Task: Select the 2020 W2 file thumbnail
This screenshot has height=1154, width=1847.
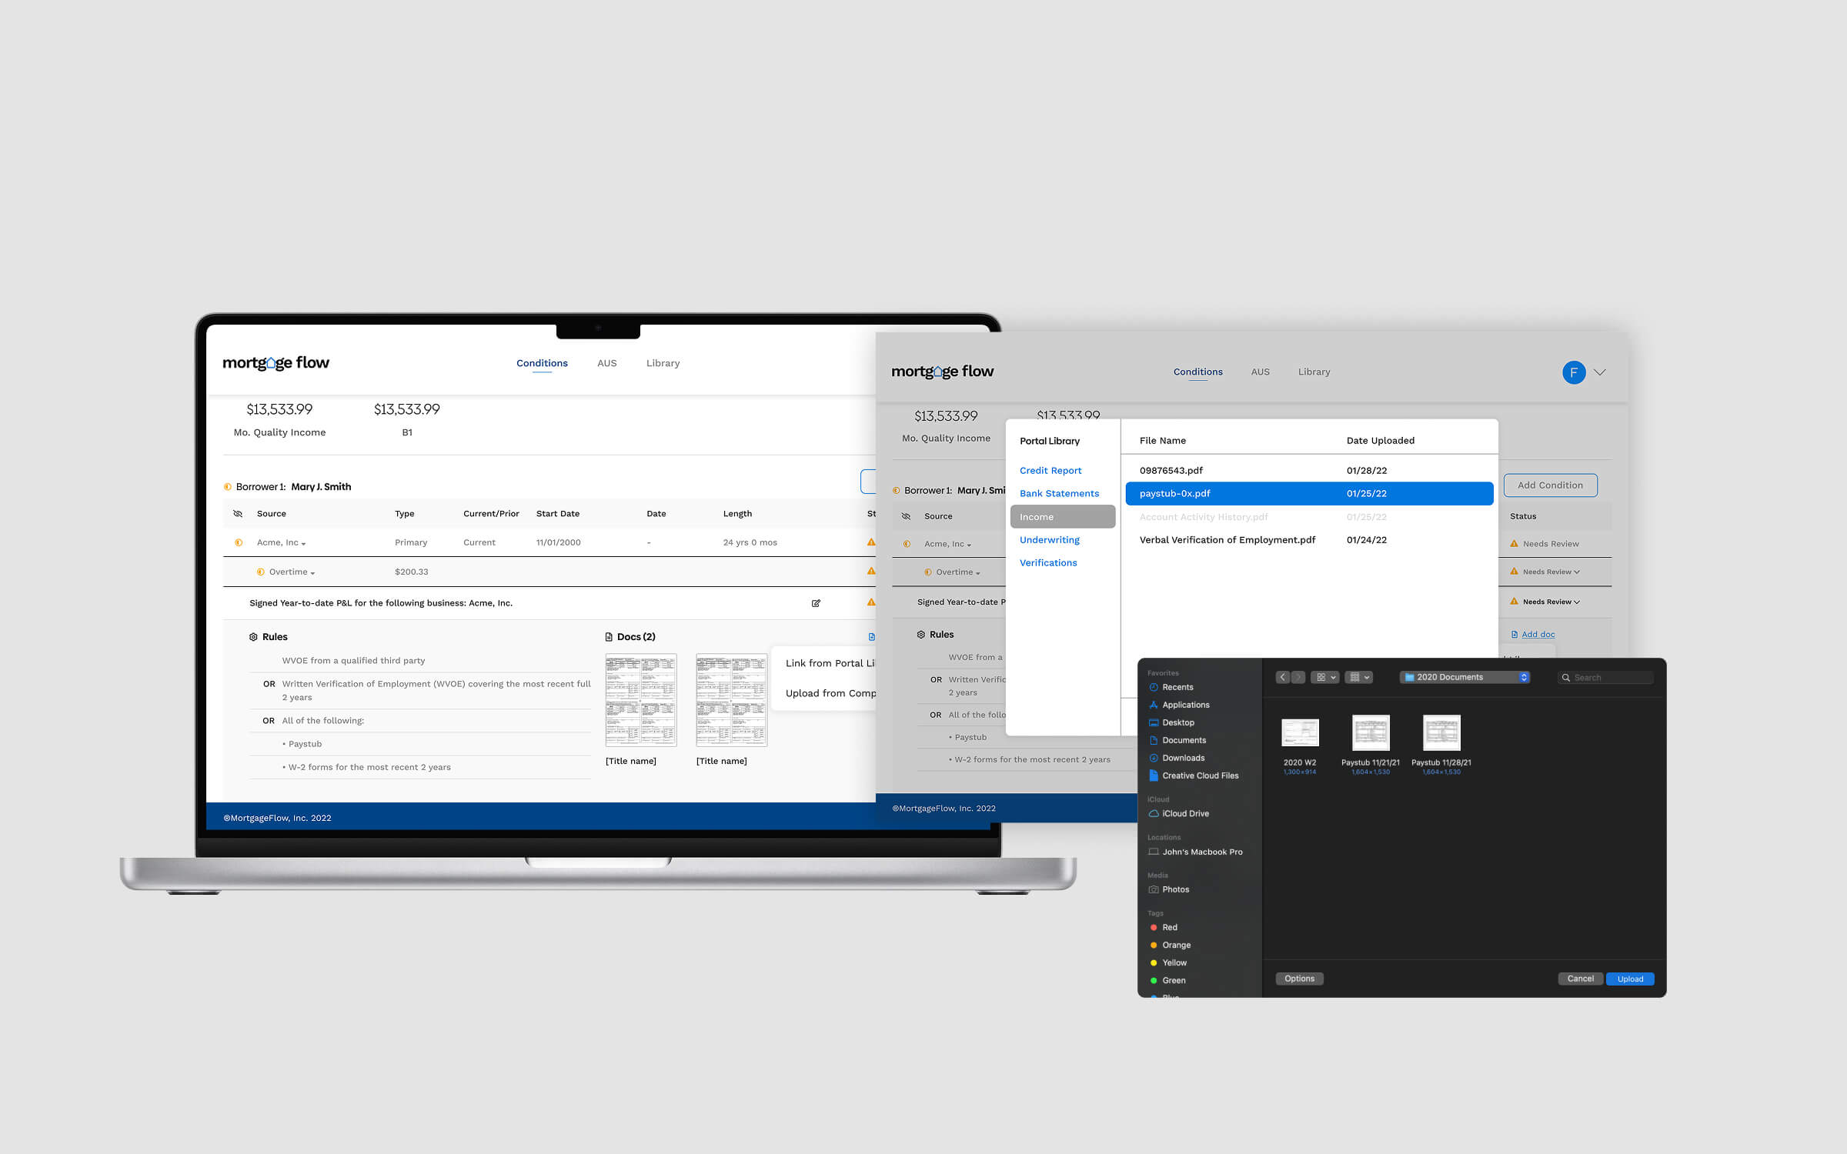Action: 1299,733
